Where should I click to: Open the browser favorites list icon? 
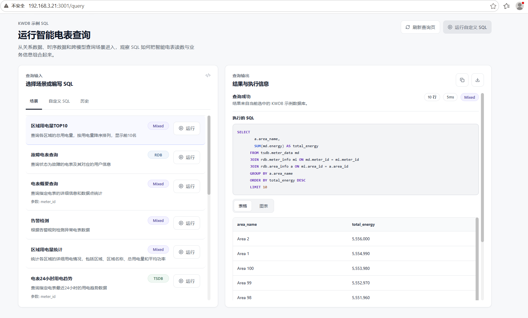pos(507,6)
